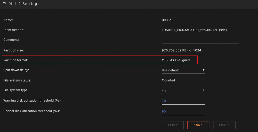Click the "Partition size:" label
Screen dimensions: 258x132
[x=14, y=50]
